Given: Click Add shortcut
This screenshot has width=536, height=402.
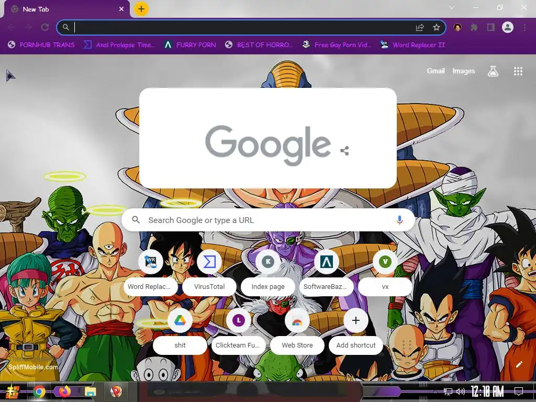Looking at the screenshot, I should pyautogui.click(x=356, y=331).
